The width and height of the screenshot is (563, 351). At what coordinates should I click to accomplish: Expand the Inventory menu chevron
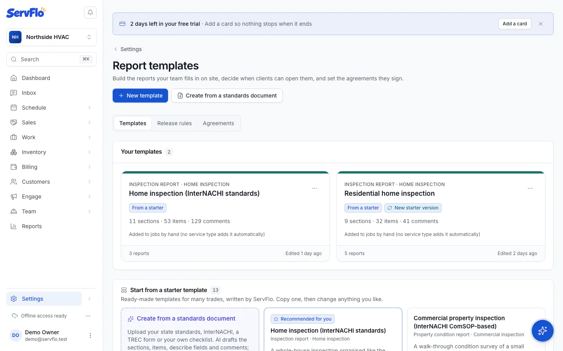90,152
